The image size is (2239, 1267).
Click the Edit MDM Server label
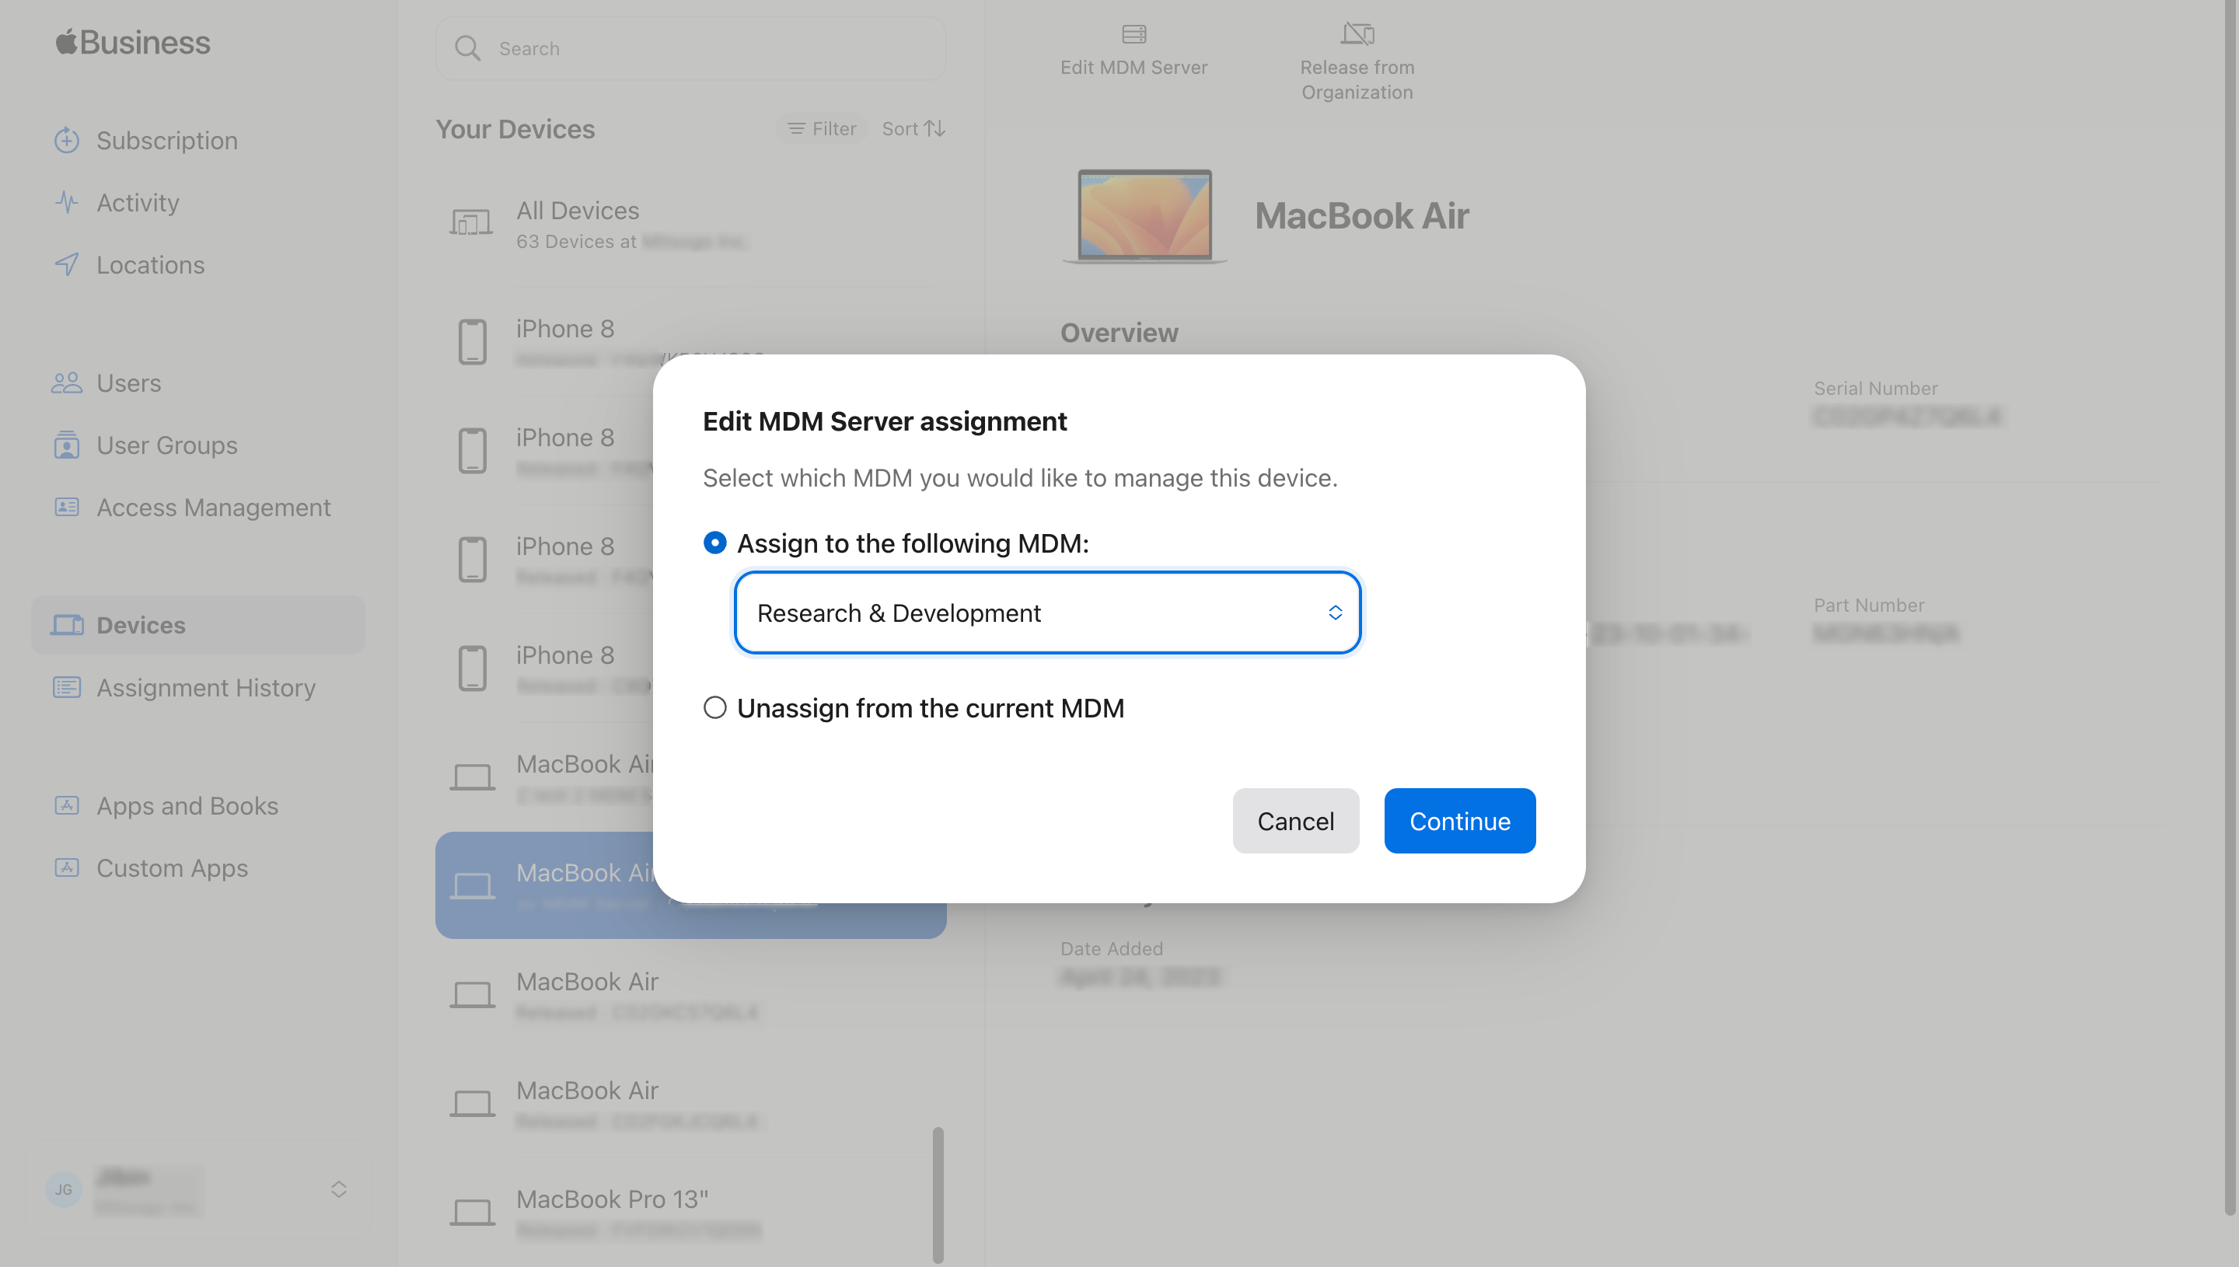click(x=1133, y=67)
